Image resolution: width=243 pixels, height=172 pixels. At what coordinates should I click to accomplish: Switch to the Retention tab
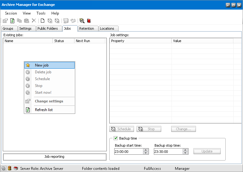pos(88,28)
